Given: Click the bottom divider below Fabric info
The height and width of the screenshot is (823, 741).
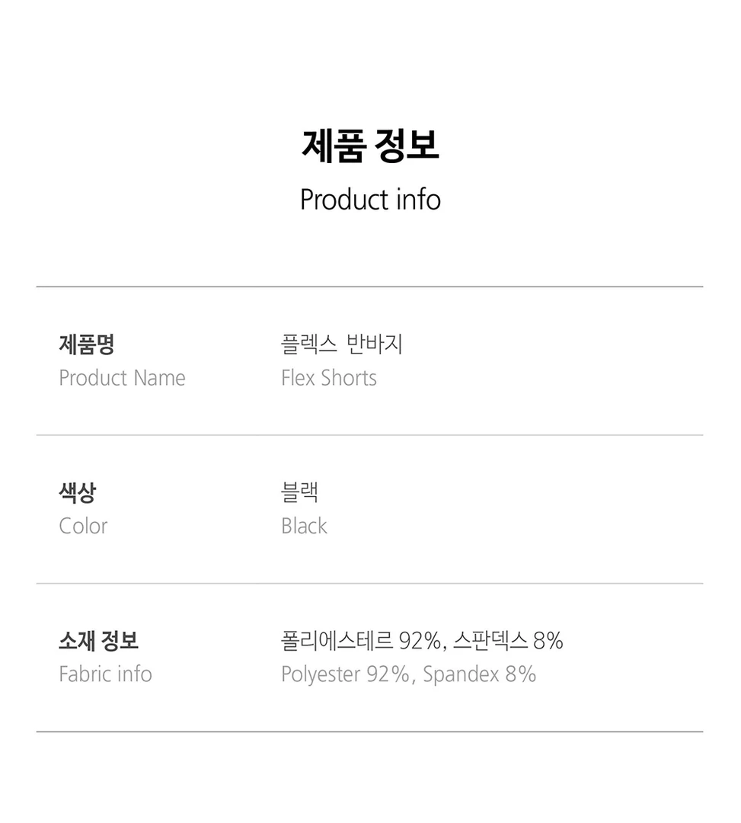Looking at the screenshot, I should pos(370,732).
